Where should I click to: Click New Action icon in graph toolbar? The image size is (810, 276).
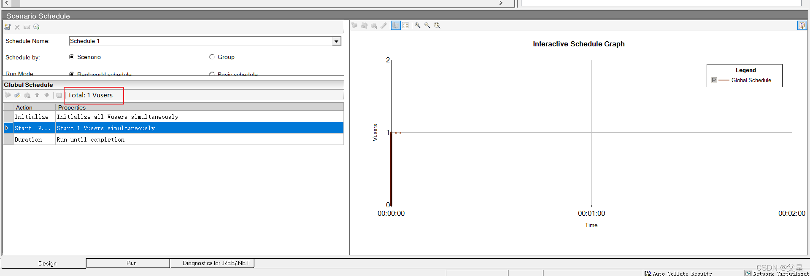coord(354,25)
